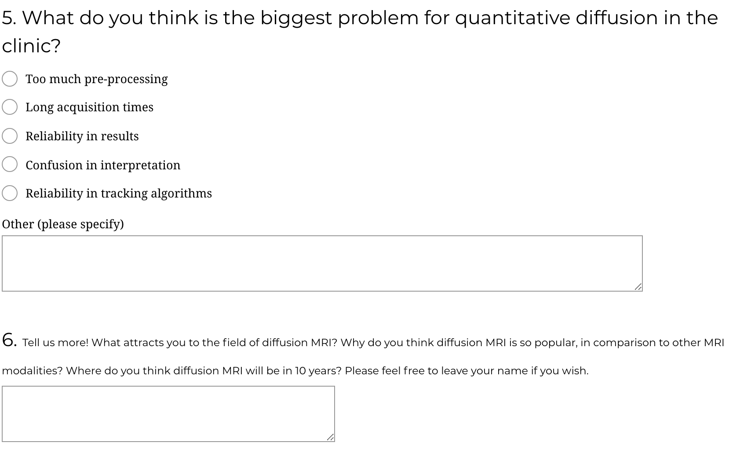Click the question 5 heading text

coord(360,18)
